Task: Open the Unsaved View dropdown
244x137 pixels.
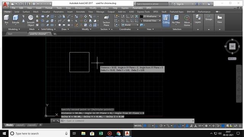Action: [151, 21]
